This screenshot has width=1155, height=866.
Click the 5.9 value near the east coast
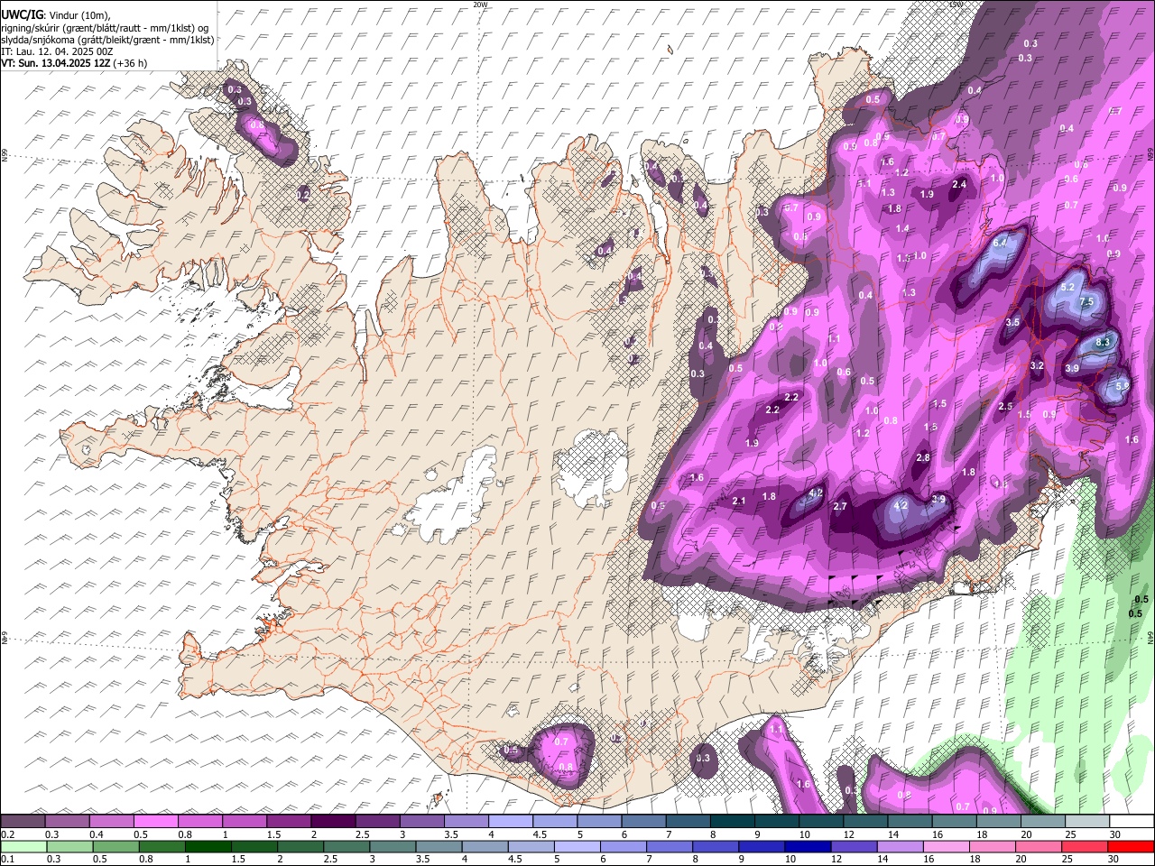click(x=1123, y=385)
